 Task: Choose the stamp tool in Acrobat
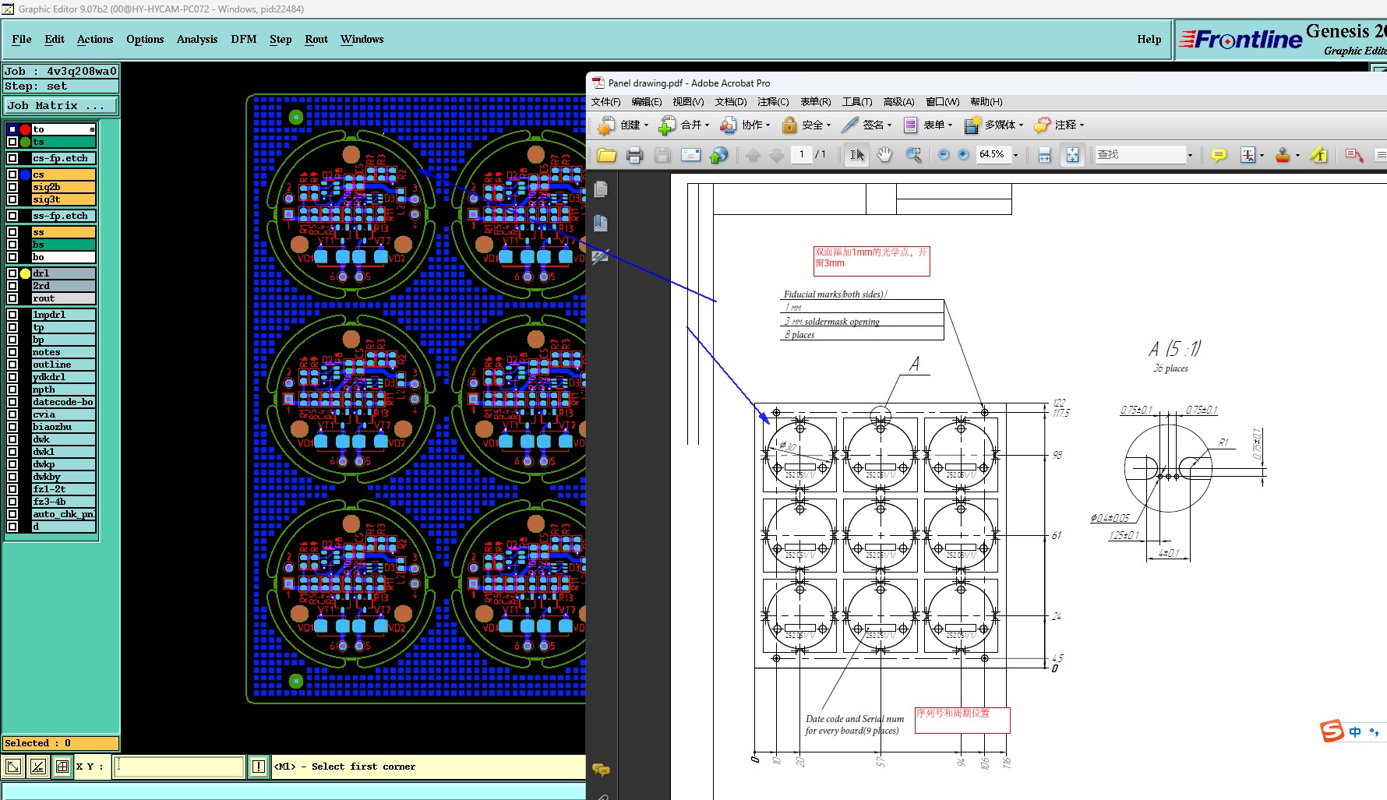(x=1283, y=155)
